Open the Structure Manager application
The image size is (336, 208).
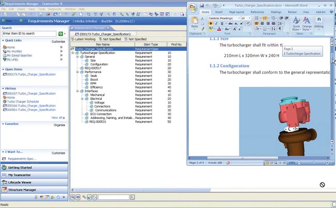click(x=34, y=190)
